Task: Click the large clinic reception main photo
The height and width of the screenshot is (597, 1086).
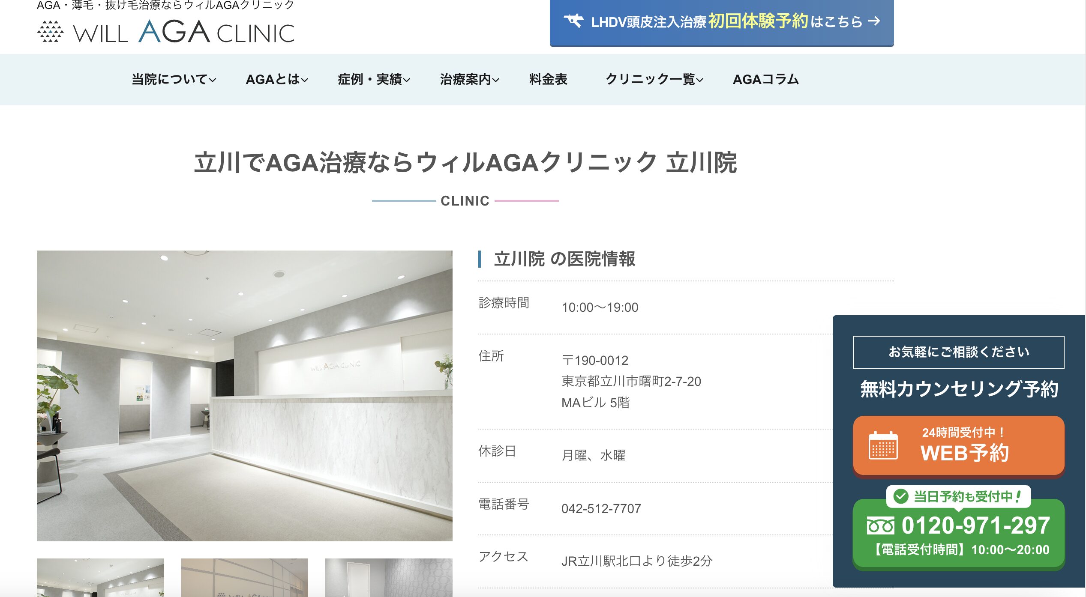Action: (244, 395)
